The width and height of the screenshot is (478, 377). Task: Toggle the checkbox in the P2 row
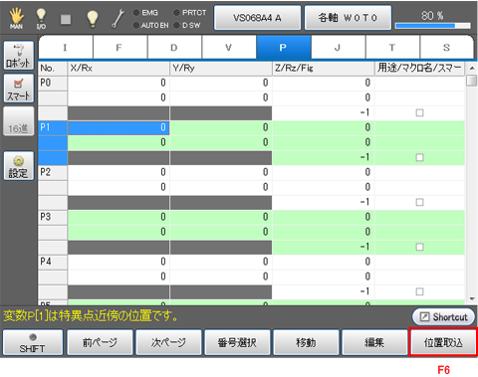tap(419, 202)
